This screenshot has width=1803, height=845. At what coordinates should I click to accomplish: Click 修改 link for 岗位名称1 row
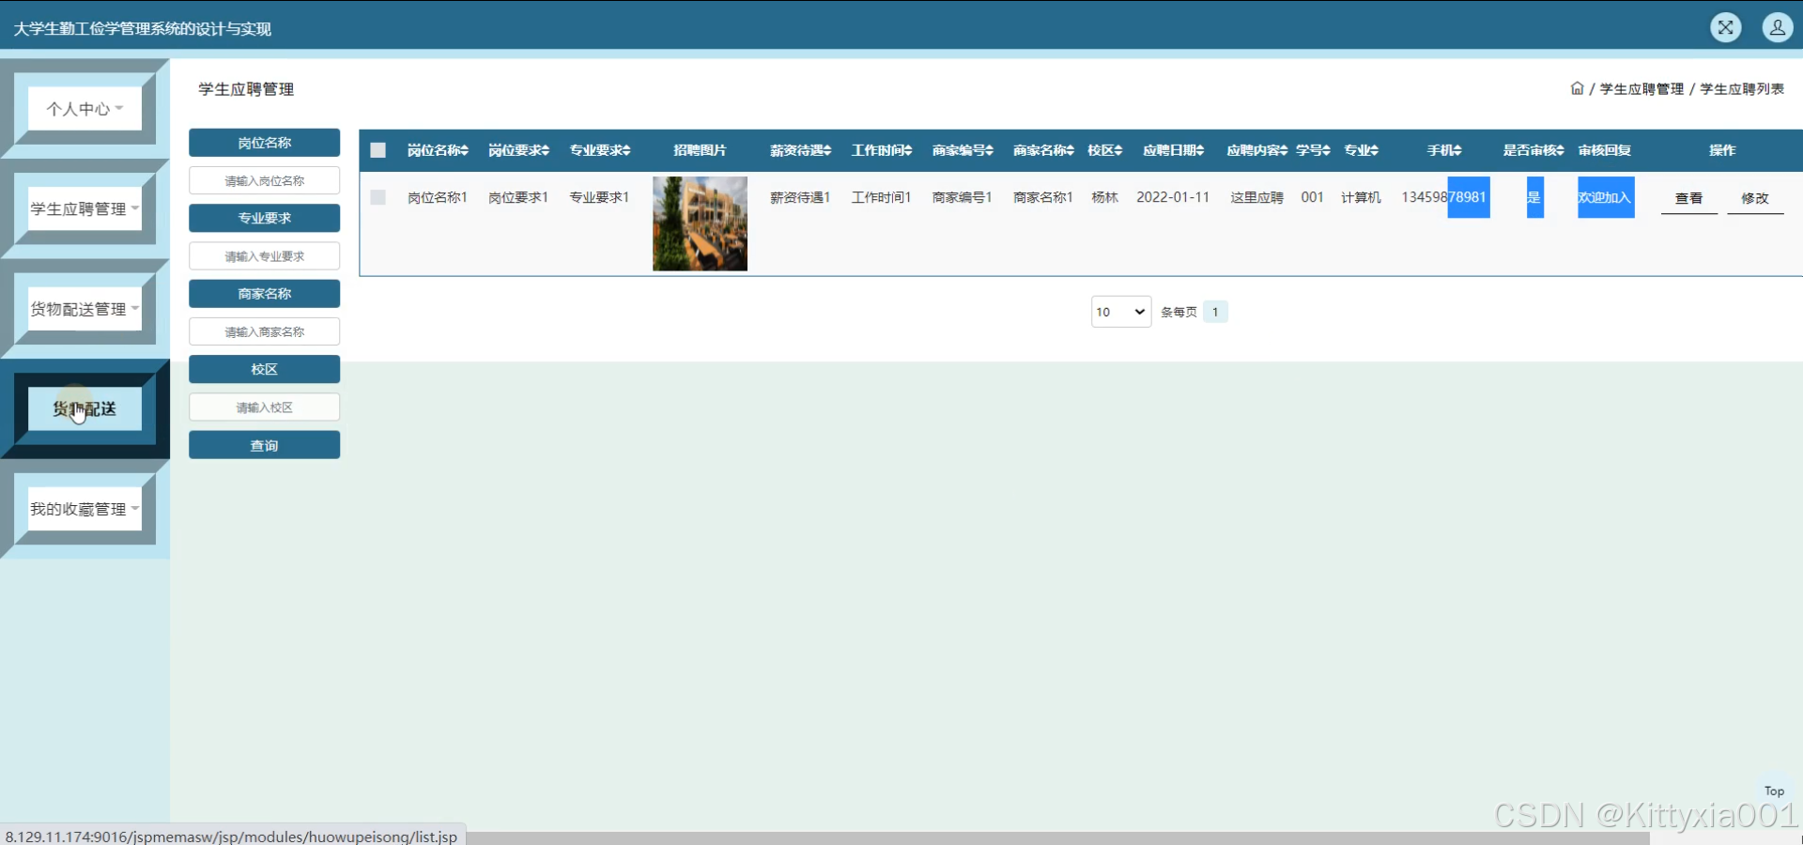[x=1754, y=198]
